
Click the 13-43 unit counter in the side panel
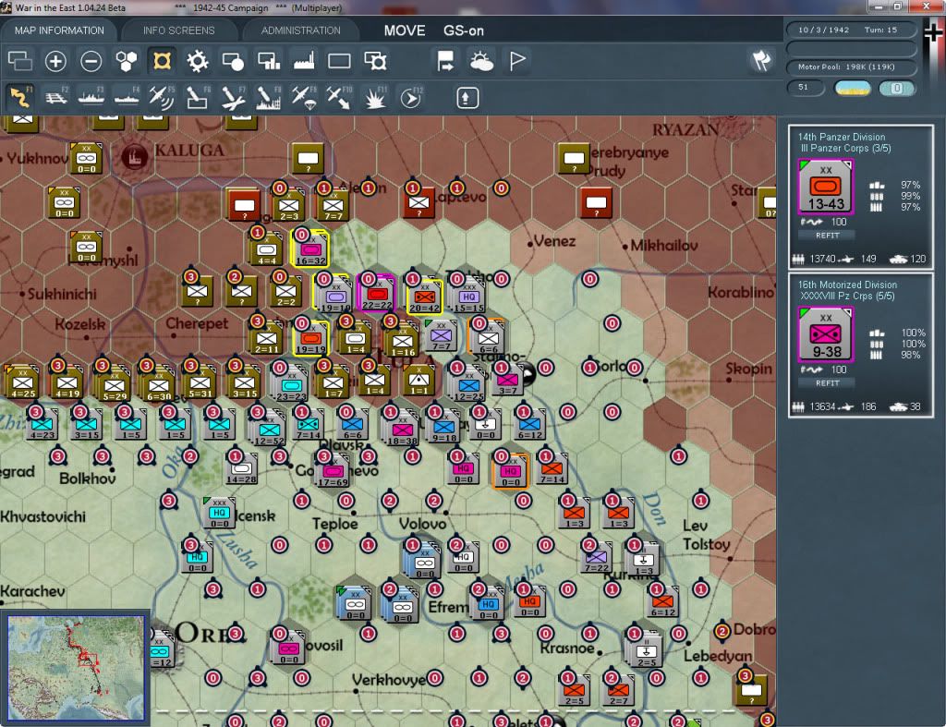click(x=826, y=187)
